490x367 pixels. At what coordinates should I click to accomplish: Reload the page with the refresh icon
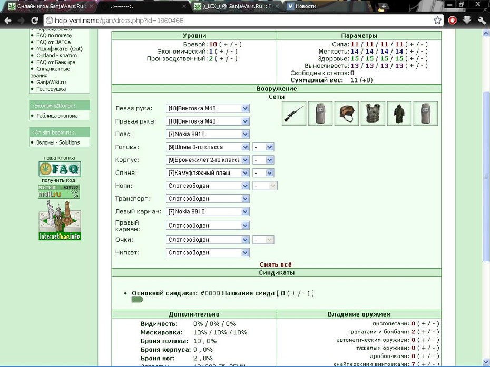[34, 21]
